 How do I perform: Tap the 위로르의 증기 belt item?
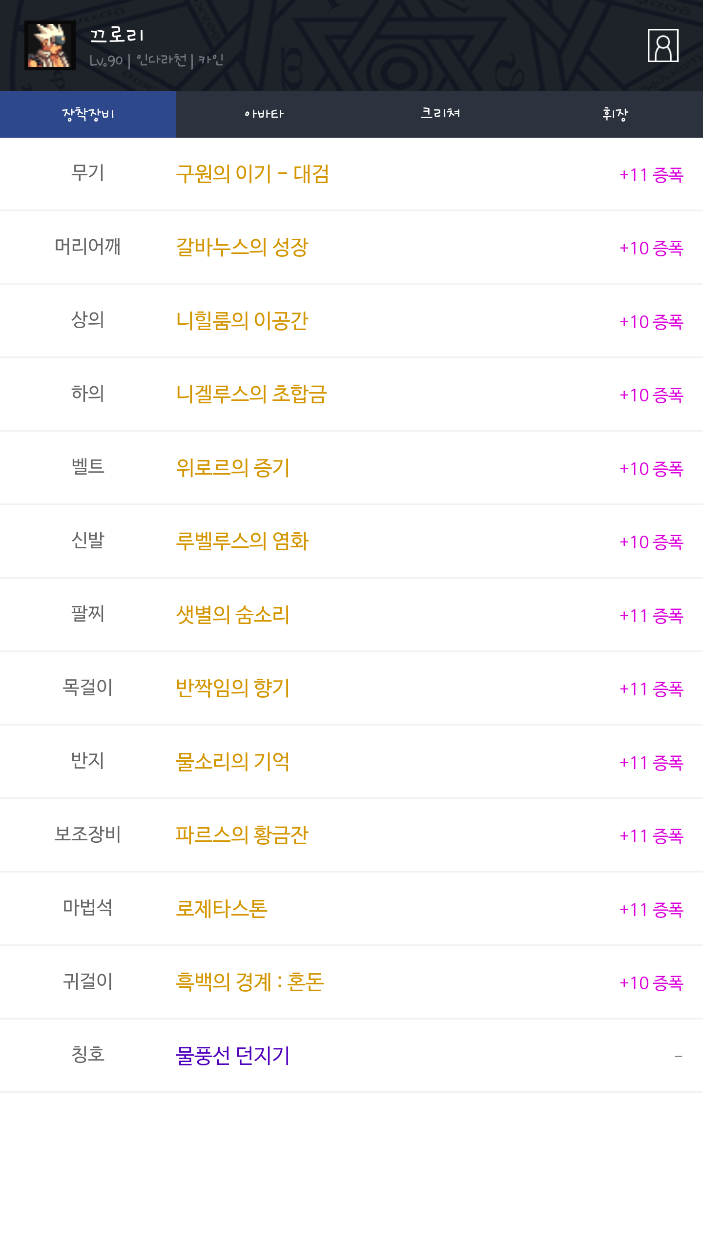point(232,468)
